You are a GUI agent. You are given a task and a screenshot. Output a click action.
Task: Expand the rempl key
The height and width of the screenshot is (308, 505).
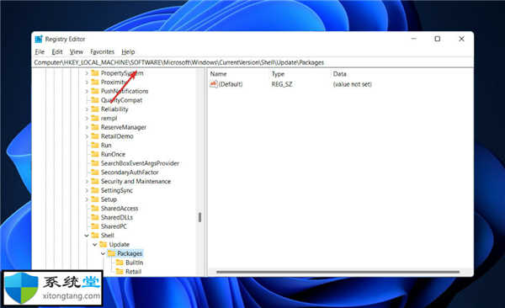point(87,119)
